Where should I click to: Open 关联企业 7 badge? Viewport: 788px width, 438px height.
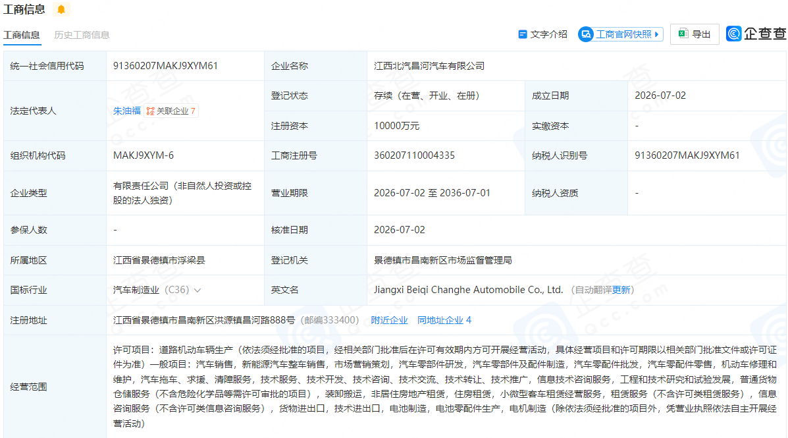click(171, 111)
